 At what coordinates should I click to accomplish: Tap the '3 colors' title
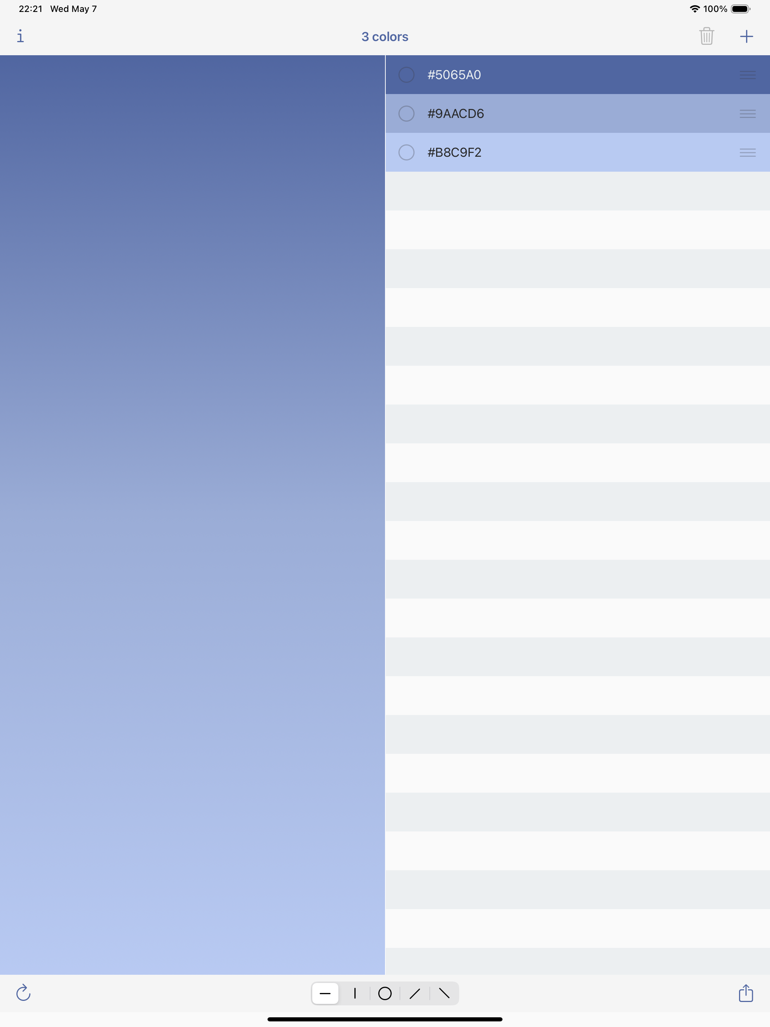[385, 37]
